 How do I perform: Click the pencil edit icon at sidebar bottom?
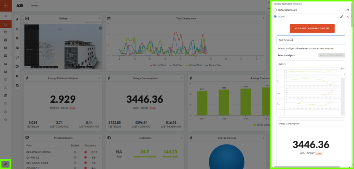click(5, 164)
